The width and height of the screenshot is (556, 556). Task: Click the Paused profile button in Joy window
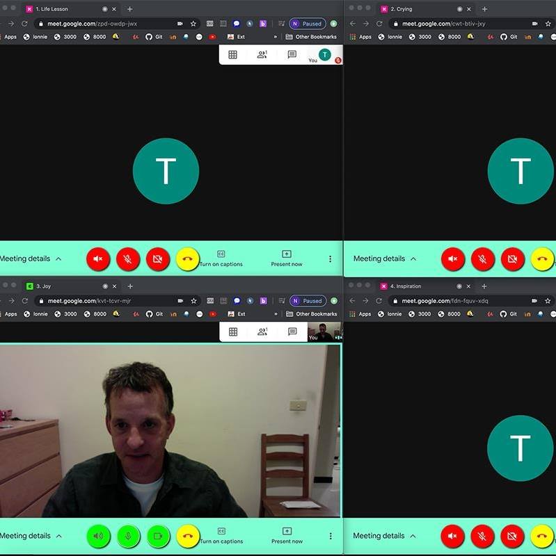point(308,301)
